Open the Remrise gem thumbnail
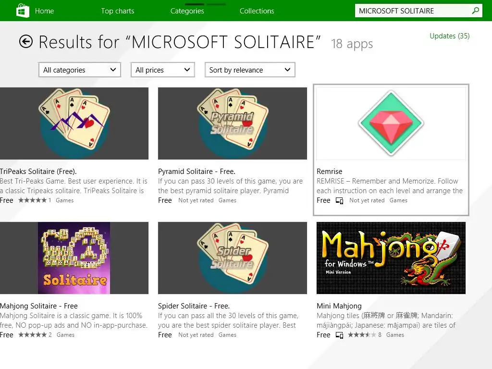Image resolution: width=492 pixels, height=369 pixels. pos(391,123)
